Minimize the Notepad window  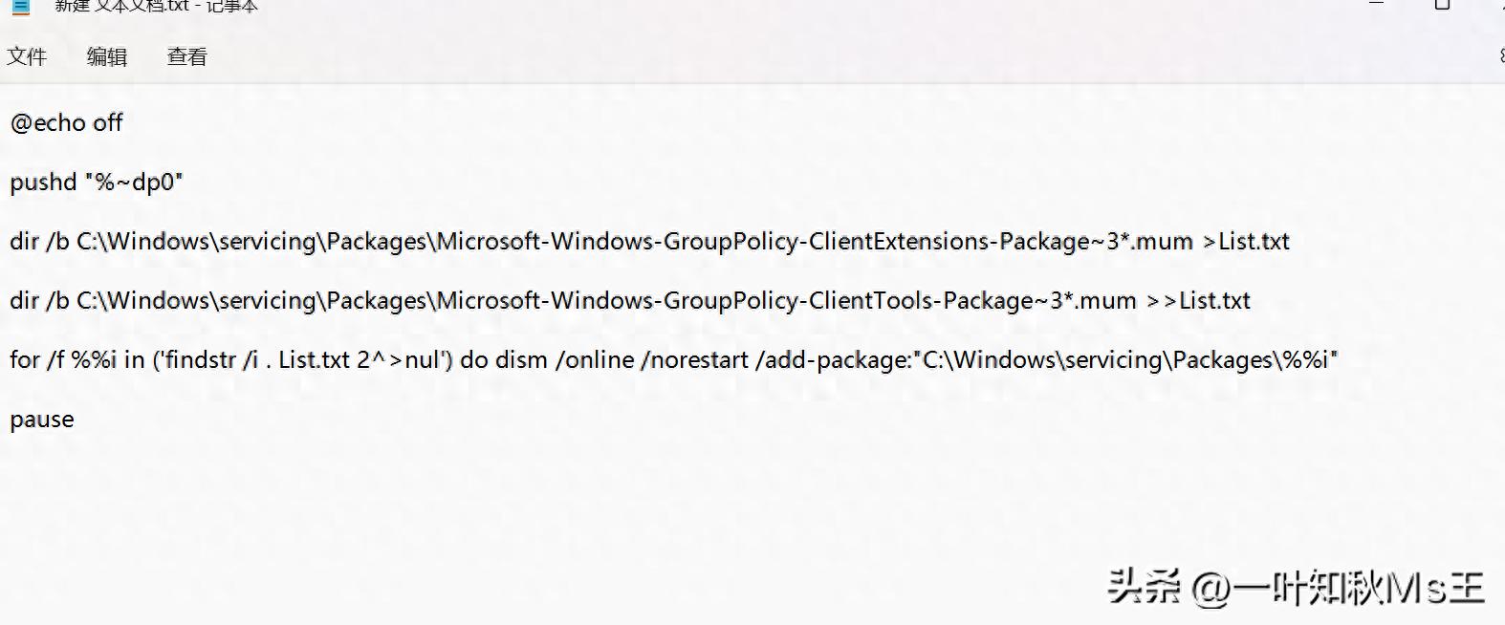pyautogui.click(x=1377, y=5)
